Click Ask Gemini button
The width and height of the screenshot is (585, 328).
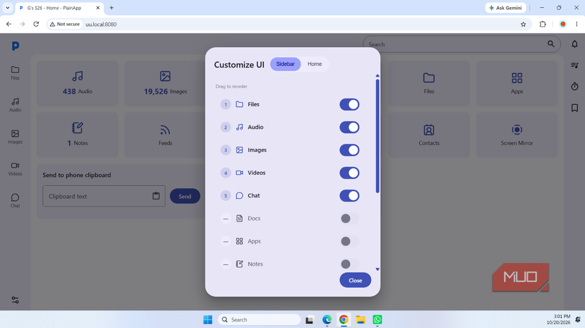click(505, 8)
